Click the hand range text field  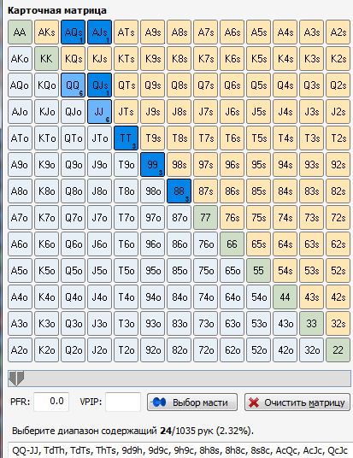pyautogui.click(x=180, y=450)
